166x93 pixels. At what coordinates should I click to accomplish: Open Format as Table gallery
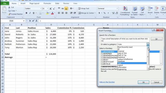point(135,11)
